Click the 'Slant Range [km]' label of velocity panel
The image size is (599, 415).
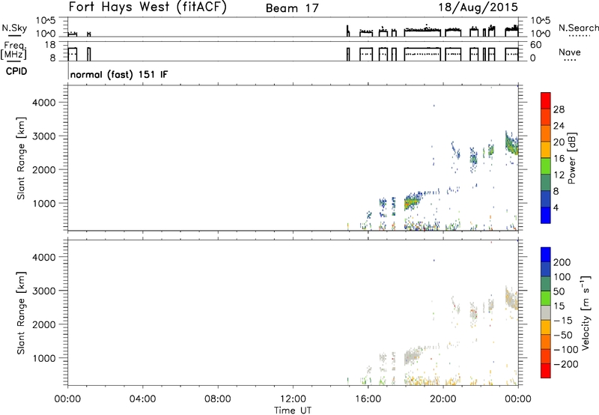[x=21, y=313]
